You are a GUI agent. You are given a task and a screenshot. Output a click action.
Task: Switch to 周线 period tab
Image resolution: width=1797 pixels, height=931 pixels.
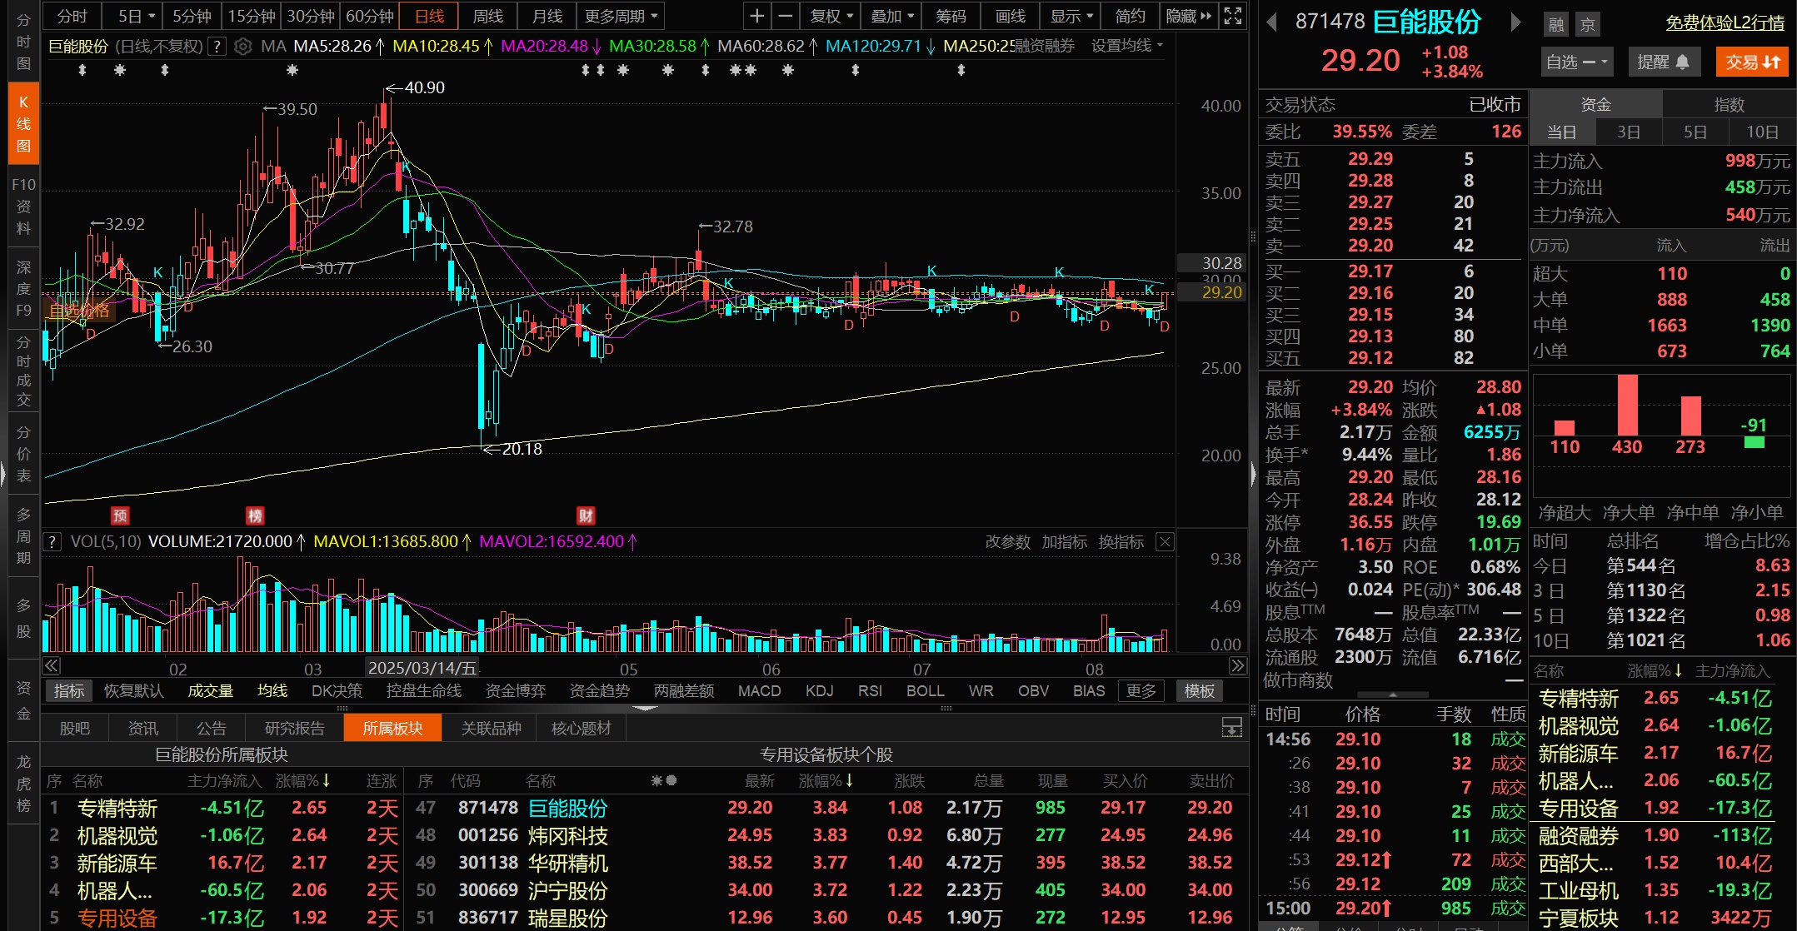pyautogui.click(x=488, y=16)
